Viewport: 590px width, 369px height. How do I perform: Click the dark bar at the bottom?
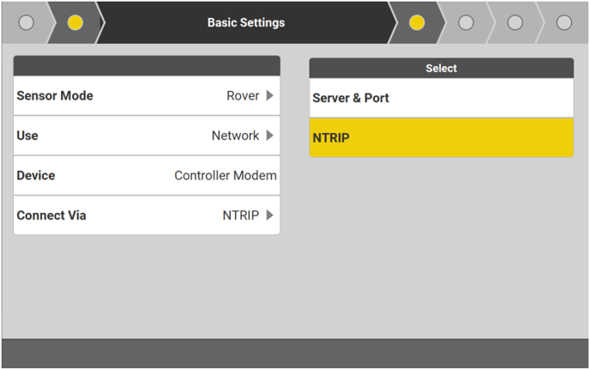click(295, 353)
